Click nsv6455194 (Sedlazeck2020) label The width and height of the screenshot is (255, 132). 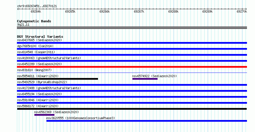point(40,94)
